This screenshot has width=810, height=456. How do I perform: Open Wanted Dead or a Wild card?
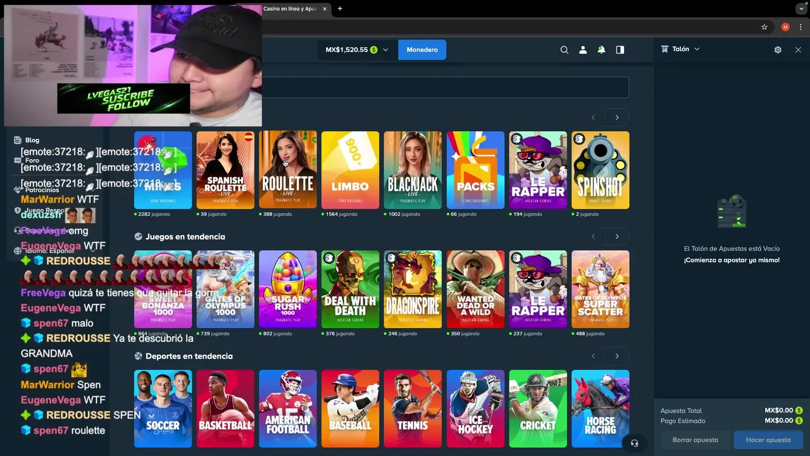tap(475, 289)
